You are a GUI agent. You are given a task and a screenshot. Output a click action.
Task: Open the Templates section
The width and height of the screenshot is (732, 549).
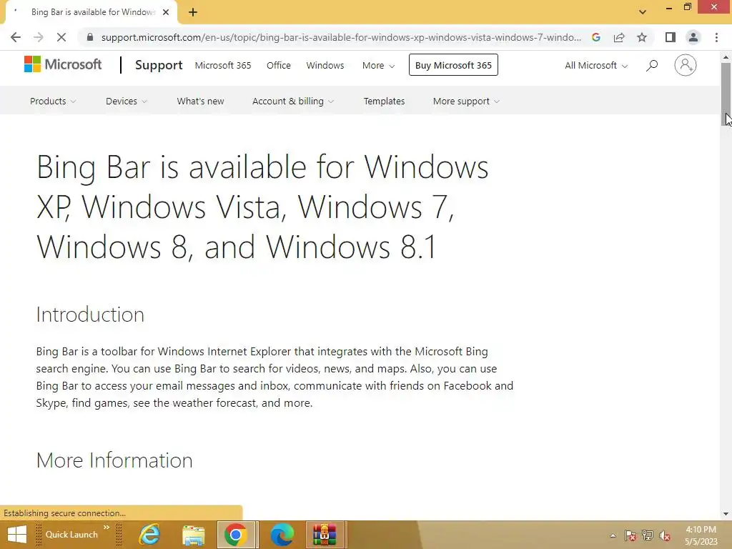click(x=384, y=101)
